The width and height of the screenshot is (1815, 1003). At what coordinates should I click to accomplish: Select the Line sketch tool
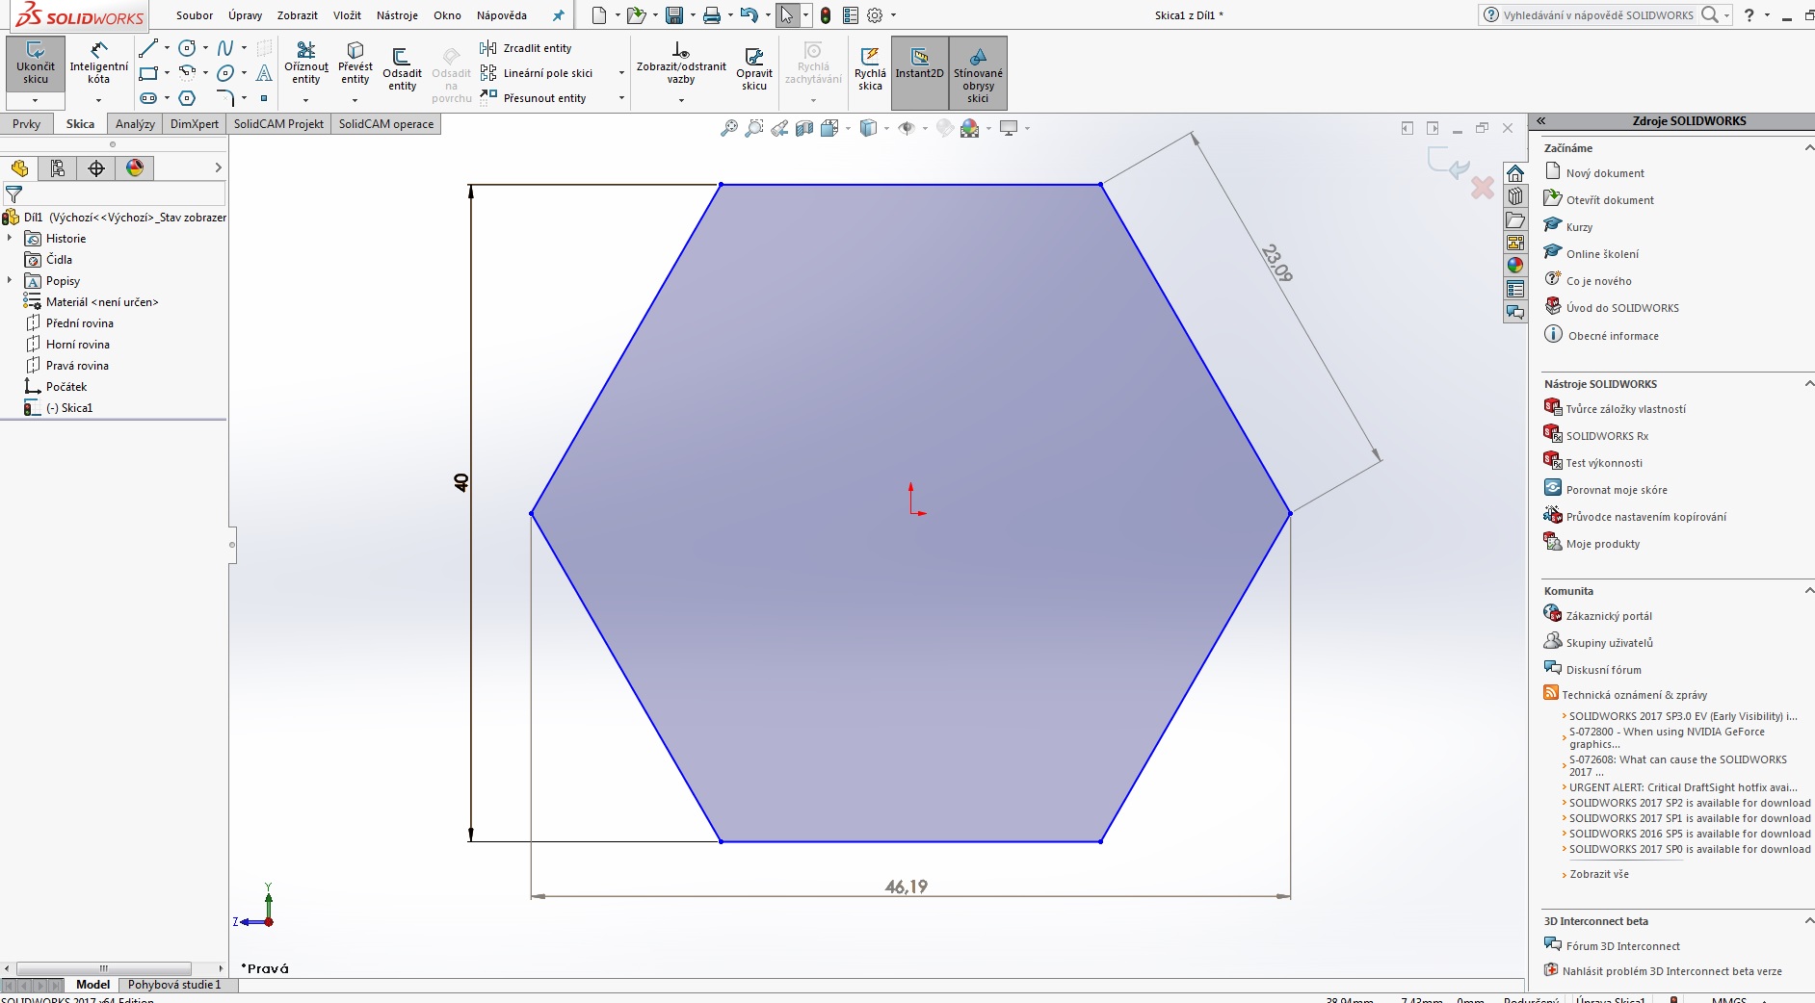pos(147,48)
